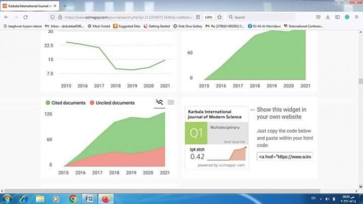Click the browser Back arrow
Screen dimensions: 363x204
[x=6, y=17]
